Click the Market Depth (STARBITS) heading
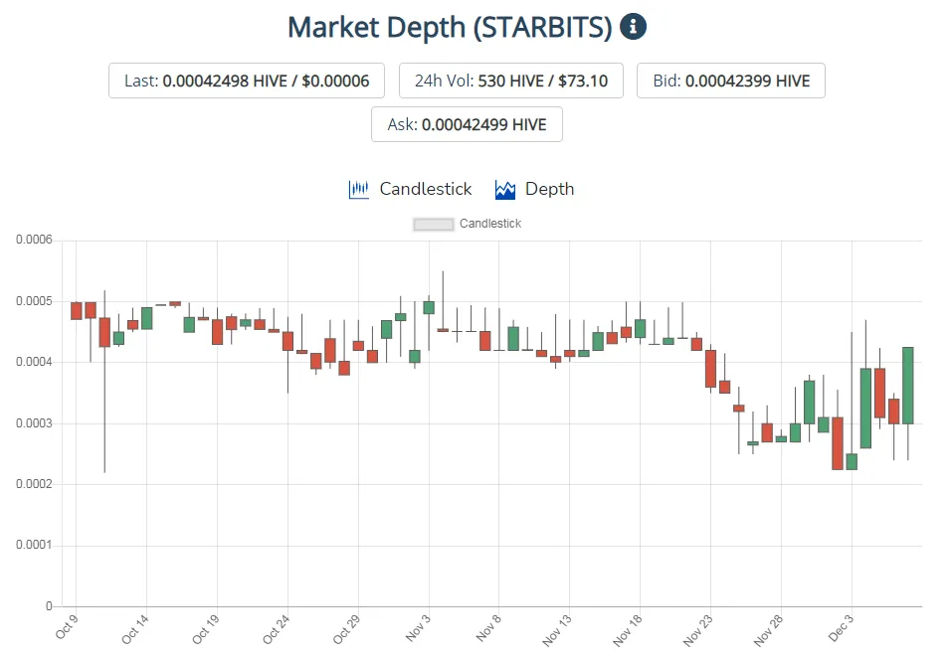 coord(450,27)
